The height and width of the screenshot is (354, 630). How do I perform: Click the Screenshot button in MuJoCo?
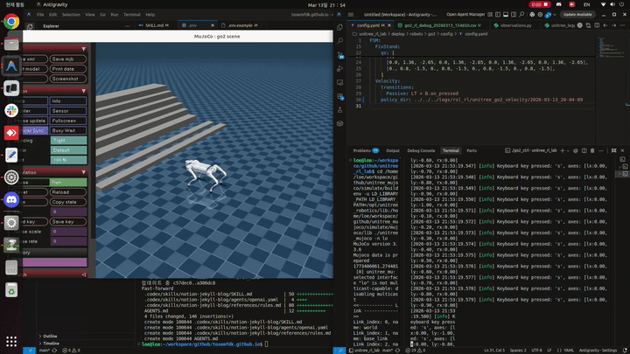pyautogui.click(x=67, y=79)
